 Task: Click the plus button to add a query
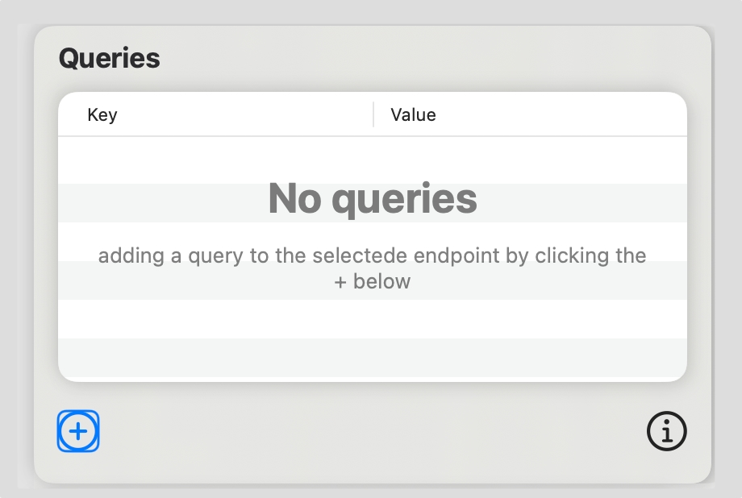pyautogui.click(x=78, y=431)
